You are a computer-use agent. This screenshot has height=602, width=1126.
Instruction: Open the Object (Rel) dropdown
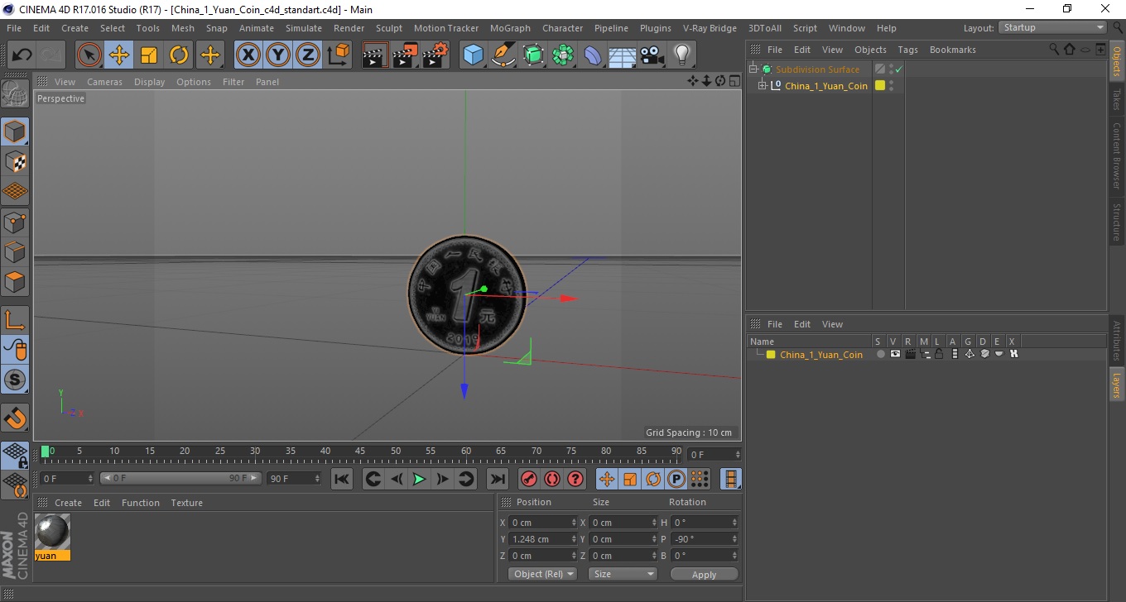542,574
